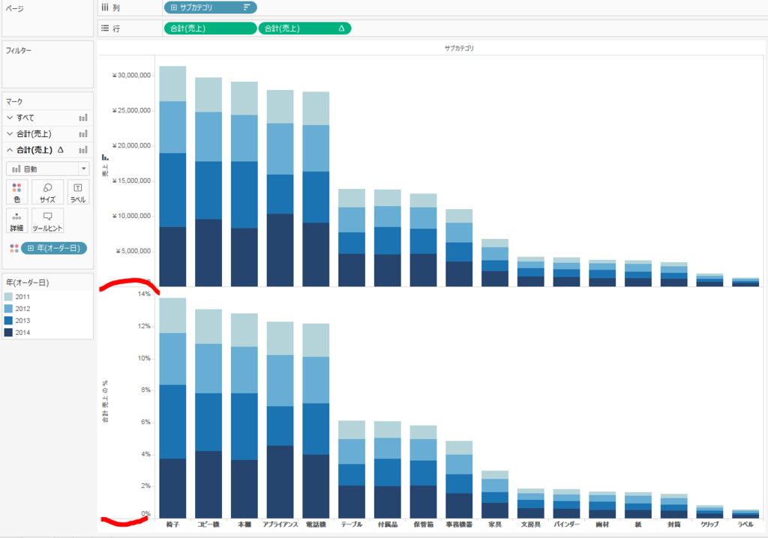This screenshot has height=538, width=768.
Task: Open the ラベル (label) marks card button
Action: 78,192
